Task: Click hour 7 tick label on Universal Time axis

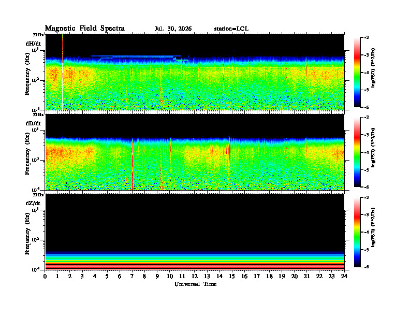Action: pyautogui.click(x=132, y=276)
